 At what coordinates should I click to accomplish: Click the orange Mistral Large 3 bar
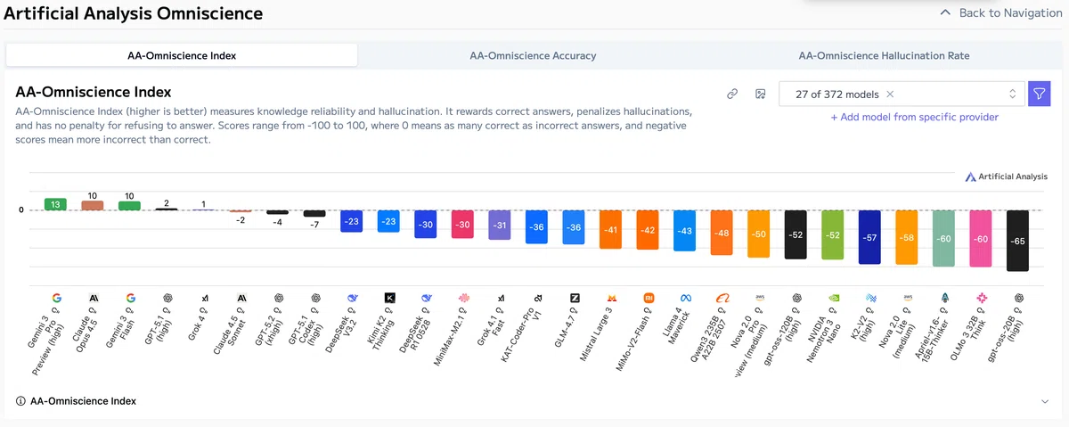[610, 229]
